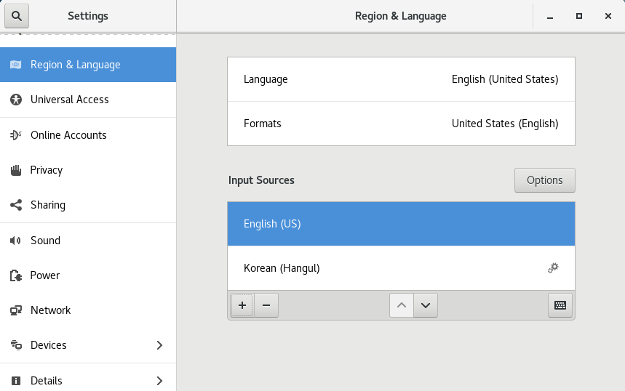Change Language English (United States) row
Screen dimensions: 625x391
401,79
